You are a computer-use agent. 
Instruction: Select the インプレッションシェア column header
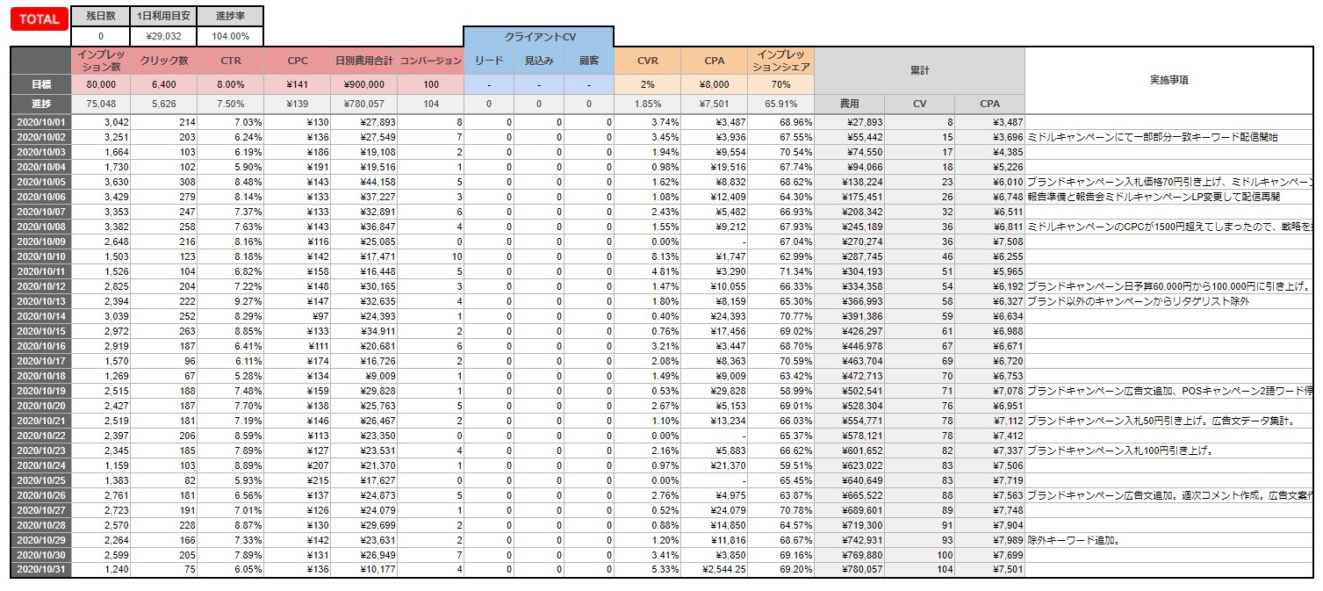[x=780, y=61]
